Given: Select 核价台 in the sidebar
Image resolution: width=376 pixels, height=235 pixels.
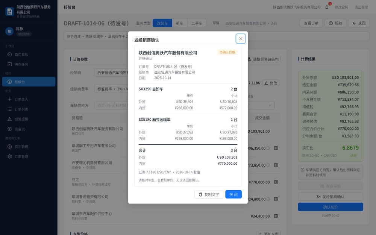Looking at the screenshot, I should point(29,82).
